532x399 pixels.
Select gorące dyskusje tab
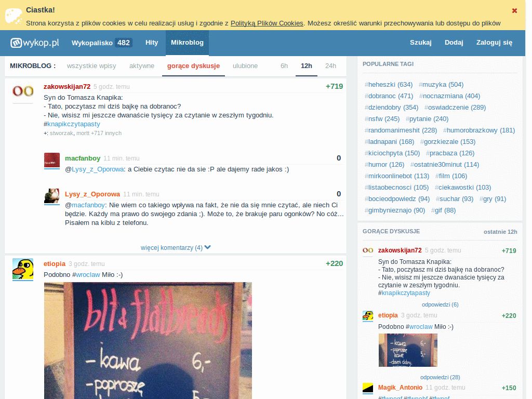[193, 66]
